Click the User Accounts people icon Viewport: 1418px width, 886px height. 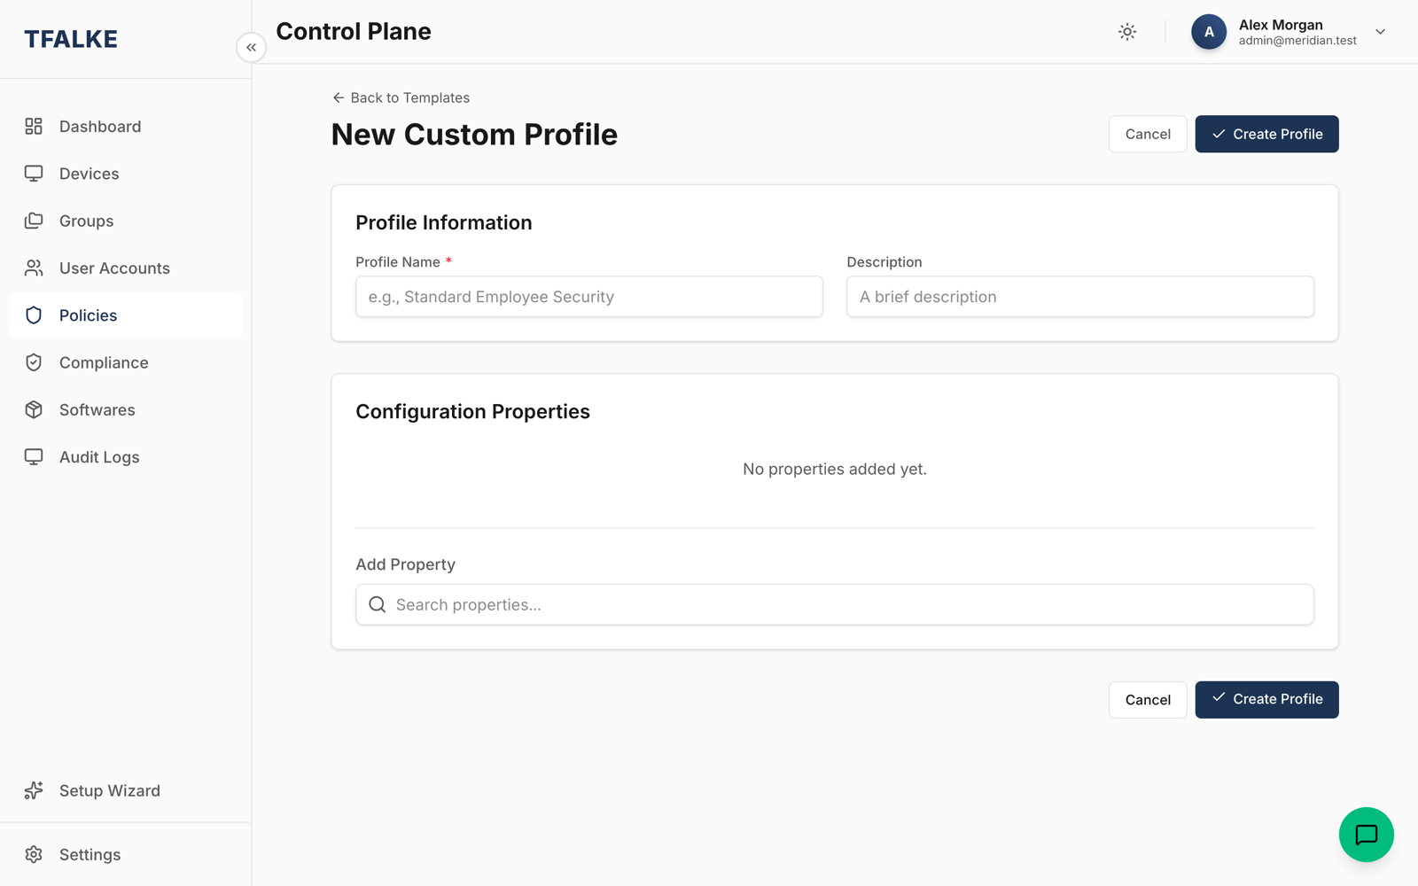point(34,268)
